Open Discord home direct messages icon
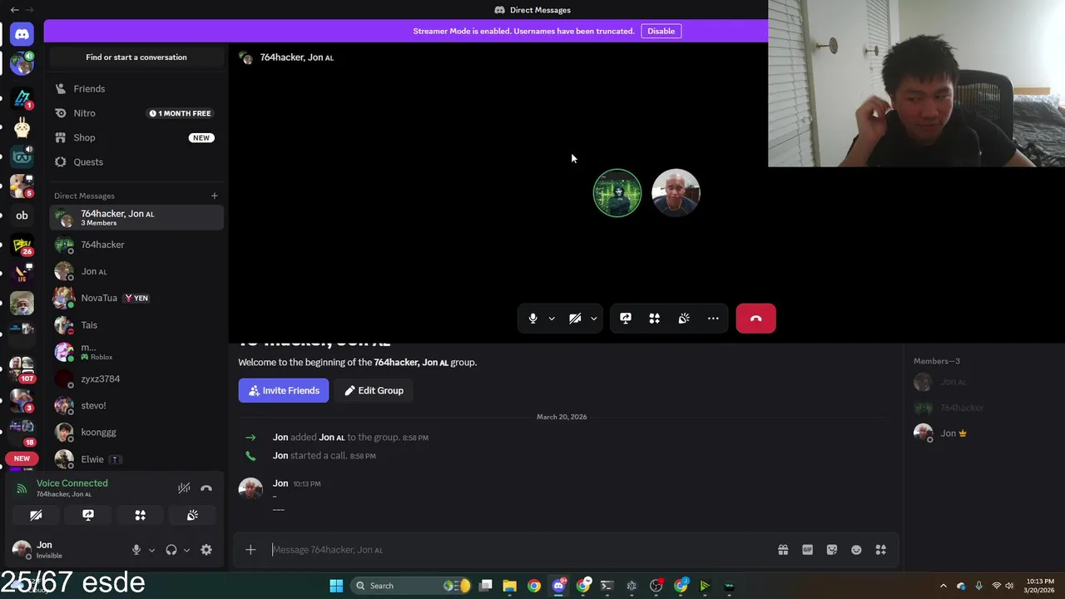 tap(22, 34)
